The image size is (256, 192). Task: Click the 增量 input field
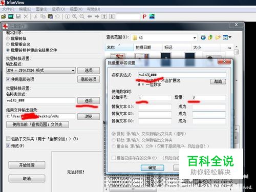pyautogui.click(x=209, y=98)
